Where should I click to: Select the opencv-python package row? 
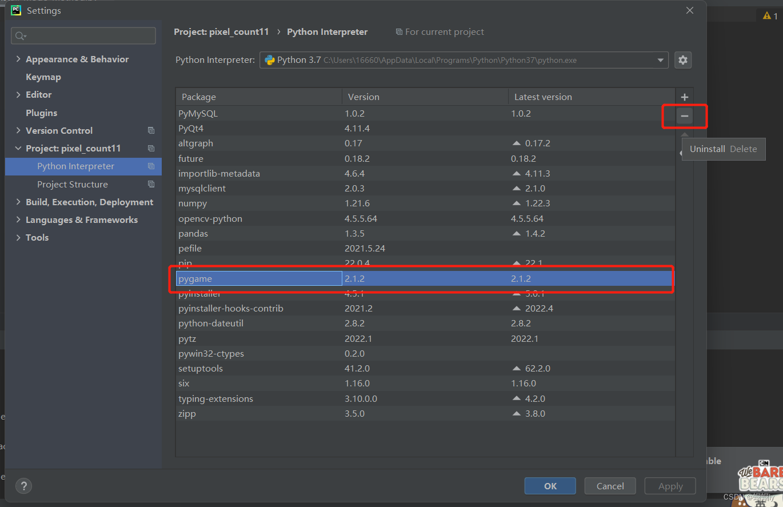(x=425, y=218)
